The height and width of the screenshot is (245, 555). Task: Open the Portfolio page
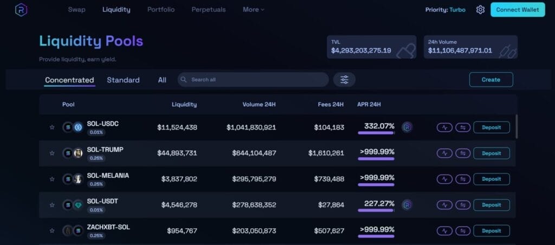point(161,10)
